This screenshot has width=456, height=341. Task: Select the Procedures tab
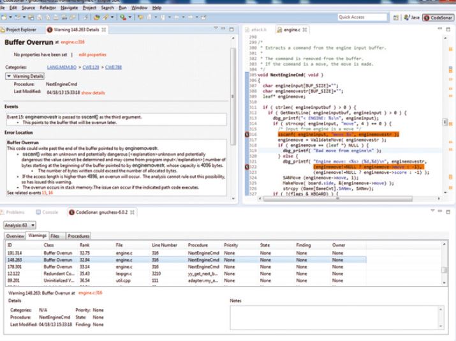click(x=78, y=236)
